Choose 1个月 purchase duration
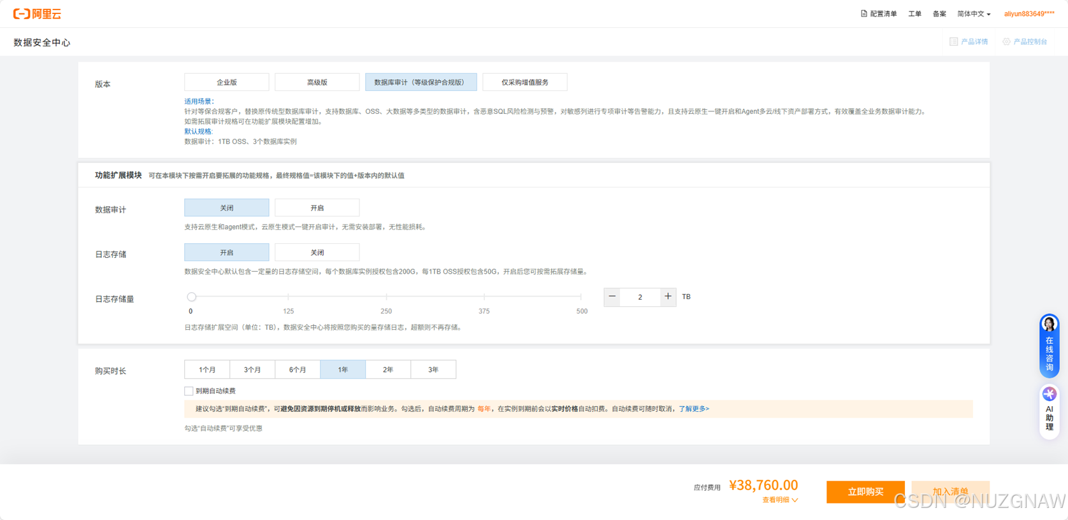The width and height of the screenshot is (1068, 520). click(x=207, y=369)
